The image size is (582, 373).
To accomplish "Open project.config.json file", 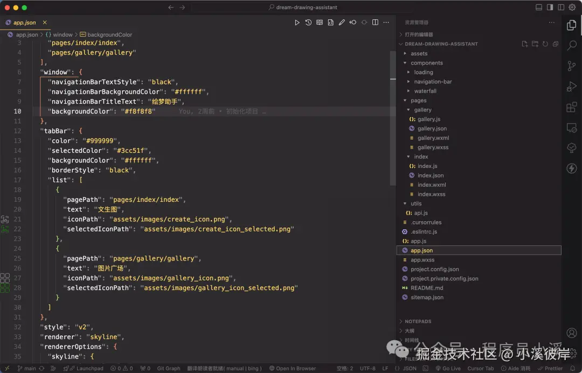I will click(435, 269).
